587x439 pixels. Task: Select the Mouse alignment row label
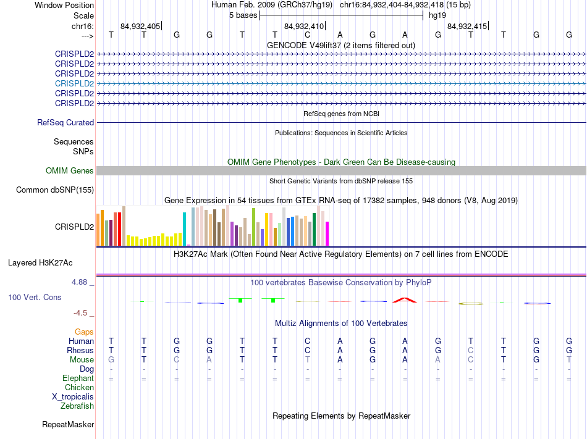click(82, 359)
